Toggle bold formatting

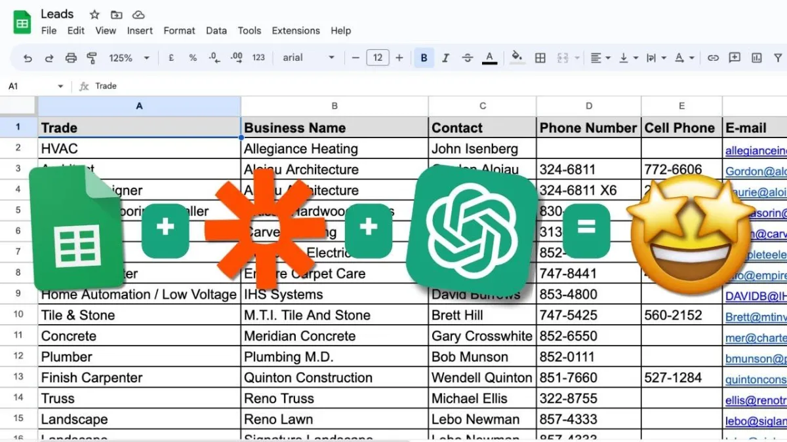[424, 58]
